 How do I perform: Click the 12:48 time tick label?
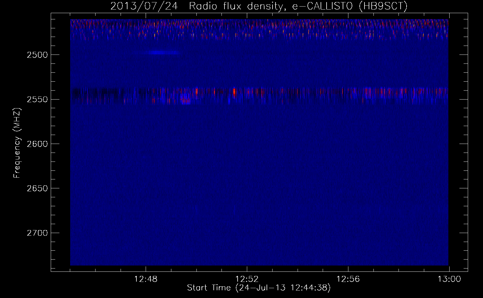(146, 279)
